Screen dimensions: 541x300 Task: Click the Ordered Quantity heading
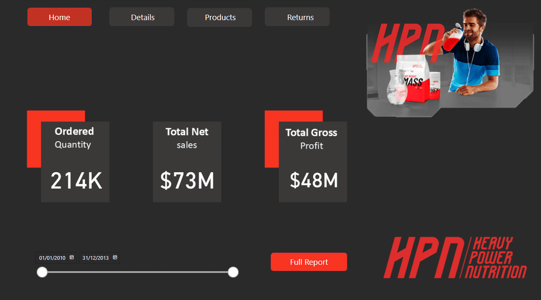tap(74, 137)
